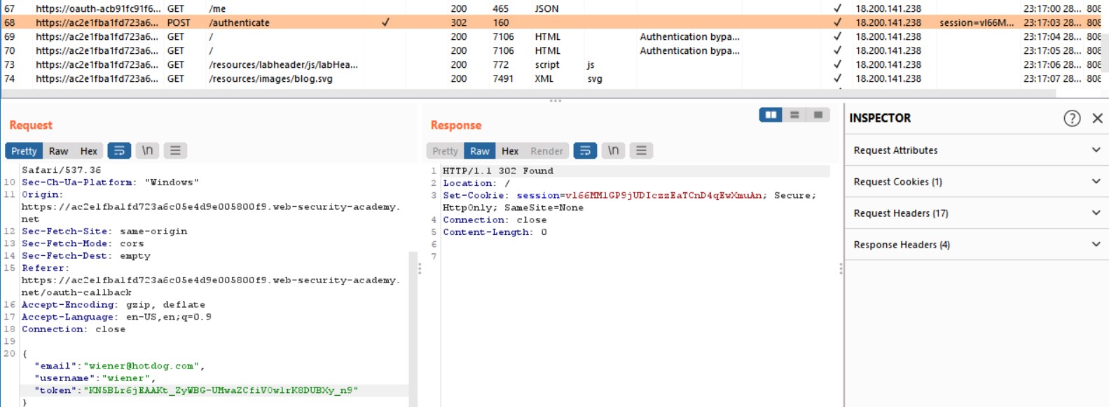Show non-printable characters in Response panel
The width and height of the screenshot is (1109, 407).
click(613, 150)
